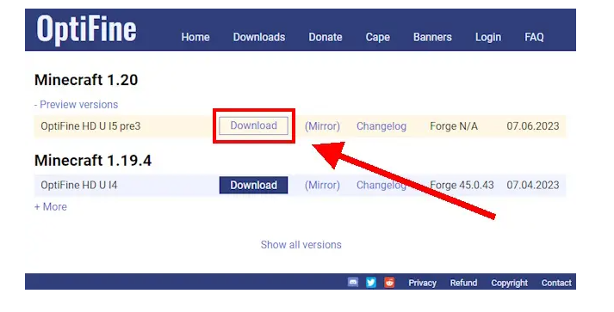Open Mirror link for I5 pre3

tap(322, 126)
